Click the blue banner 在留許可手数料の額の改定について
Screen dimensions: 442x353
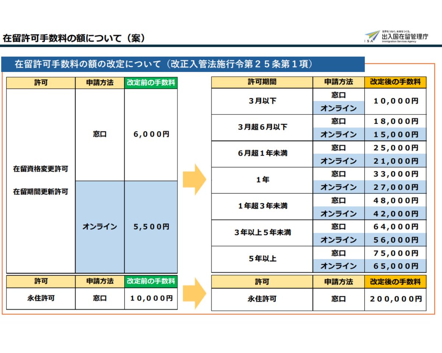pos(183,64)
